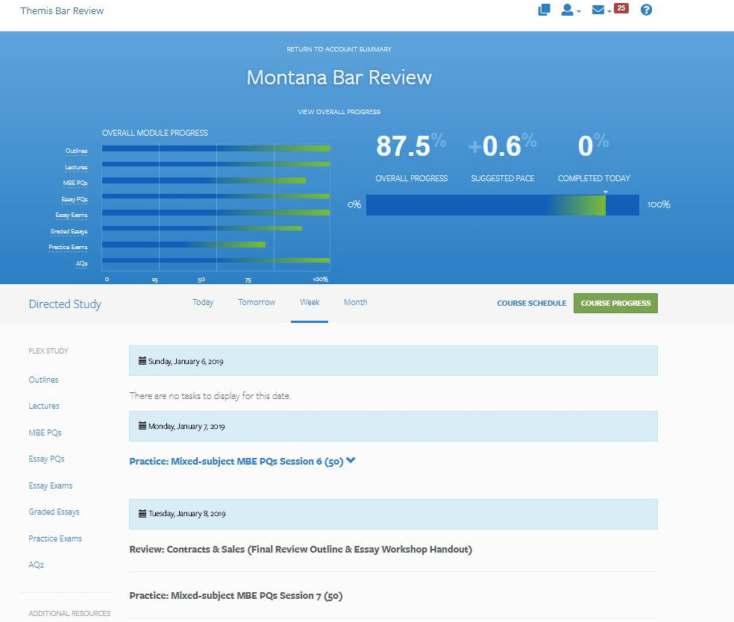Click Return to Account Summary link
This screenshot has width=734, height=622.
tap(339, 49)
